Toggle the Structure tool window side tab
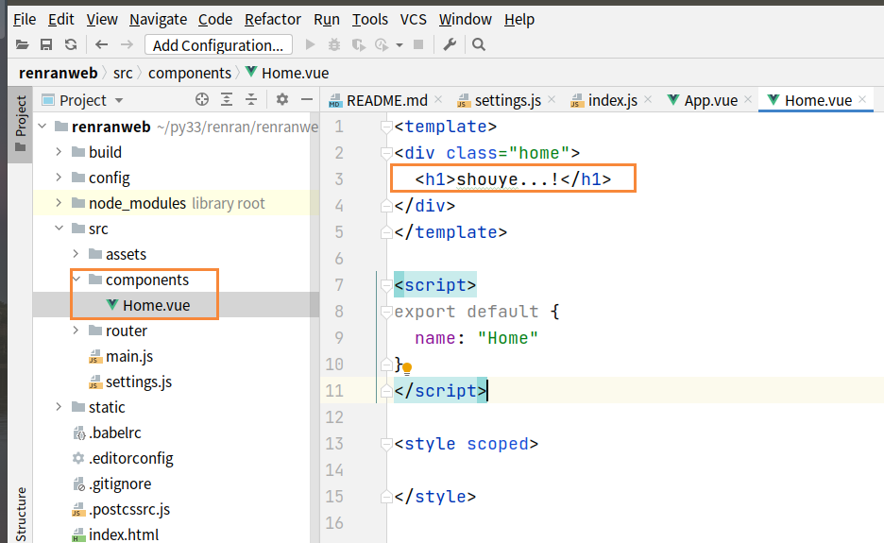The height and width of the screenshot is (543, 884). tap(21, 513)
